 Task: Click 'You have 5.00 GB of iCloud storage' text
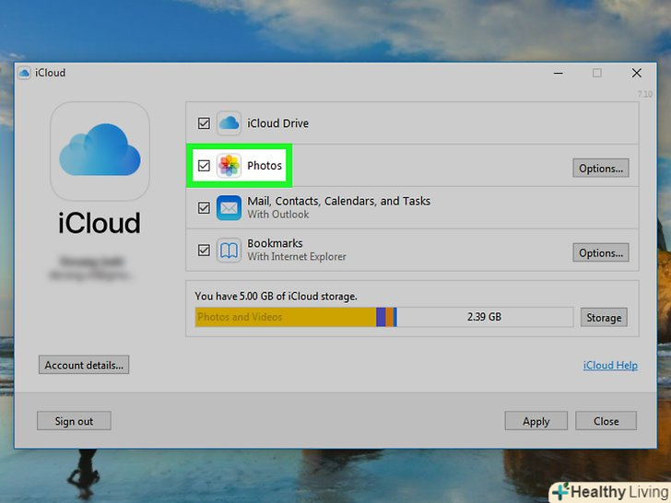[276, 296]
